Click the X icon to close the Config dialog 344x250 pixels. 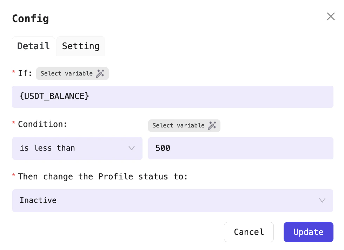[x=331, y=16]
